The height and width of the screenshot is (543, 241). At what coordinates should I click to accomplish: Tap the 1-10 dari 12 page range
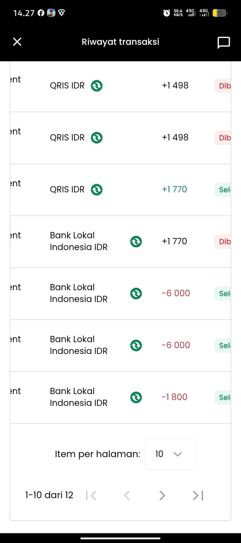(49, 495)
